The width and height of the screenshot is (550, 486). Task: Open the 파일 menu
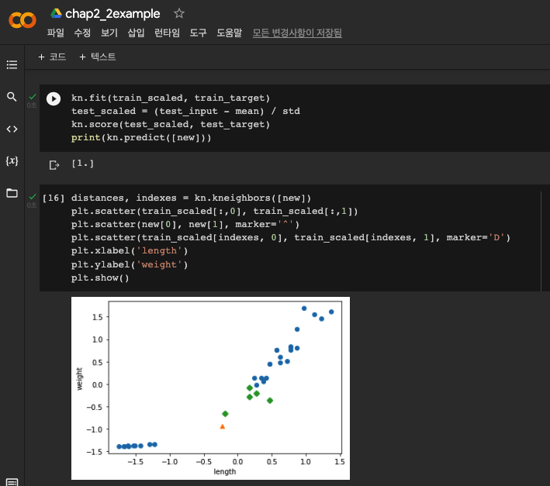[x=55, y=33]
